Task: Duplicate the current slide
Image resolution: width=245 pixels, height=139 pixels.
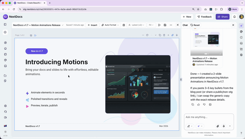Action: [x=160, y=35]
